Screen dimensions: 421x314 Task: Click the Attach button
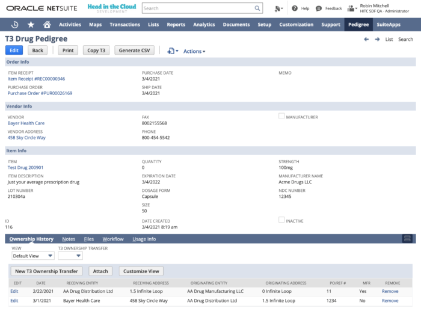[100, 271]
